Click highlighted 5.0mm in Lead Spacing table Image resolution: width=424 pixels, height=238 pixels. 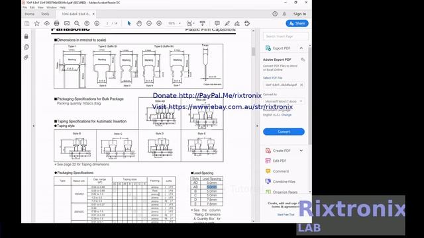[212, 186]
